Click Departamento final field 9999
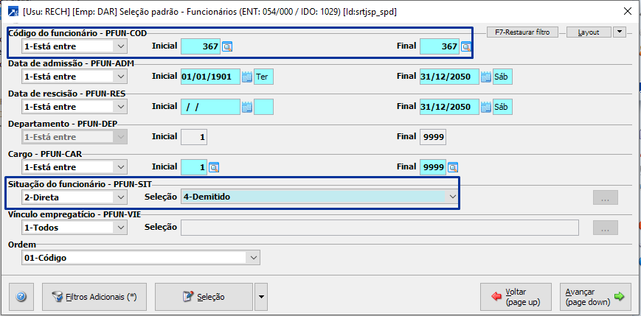Viewport: 641px width, 316px height. pyautogui.click(x=433, y=137)
